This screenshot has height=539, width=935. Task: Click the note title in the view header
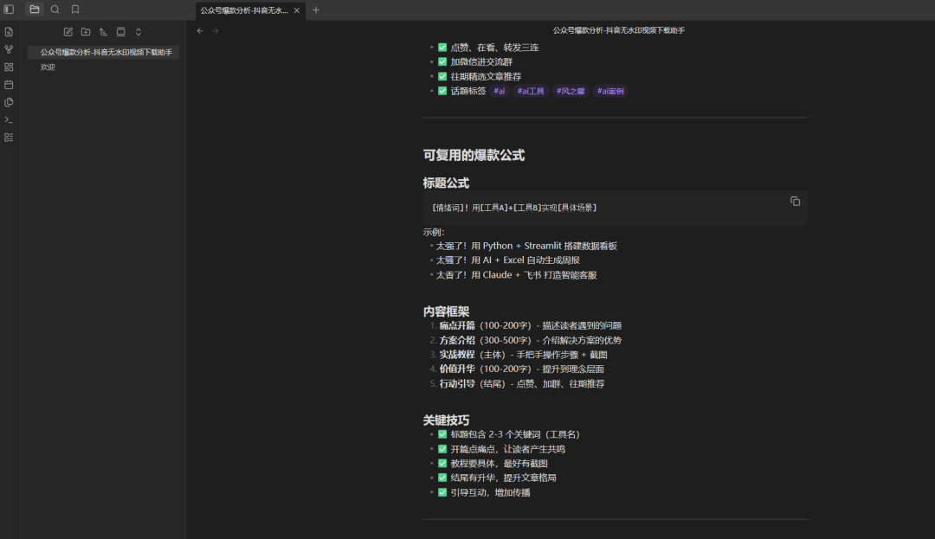[x=618, y=30]
